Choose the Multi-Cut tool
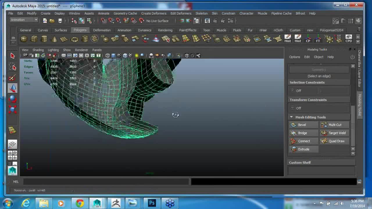The image size is (372, 209). [335, 125]
